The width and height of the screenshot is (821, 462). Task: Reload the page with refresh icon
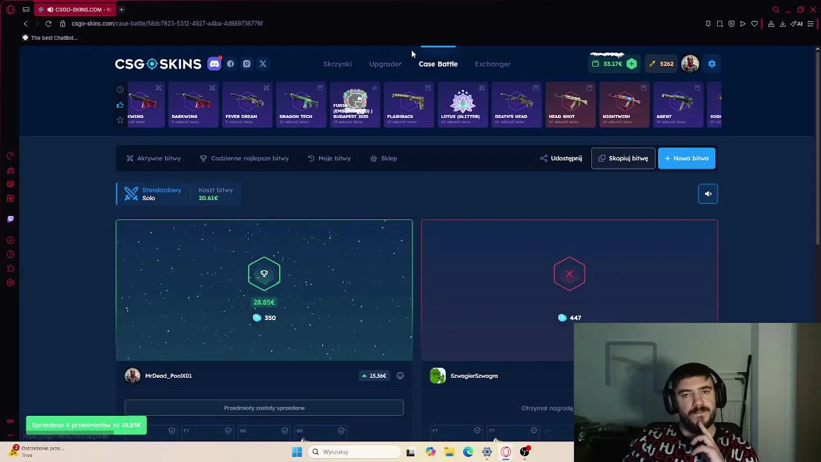click(48, 23)
